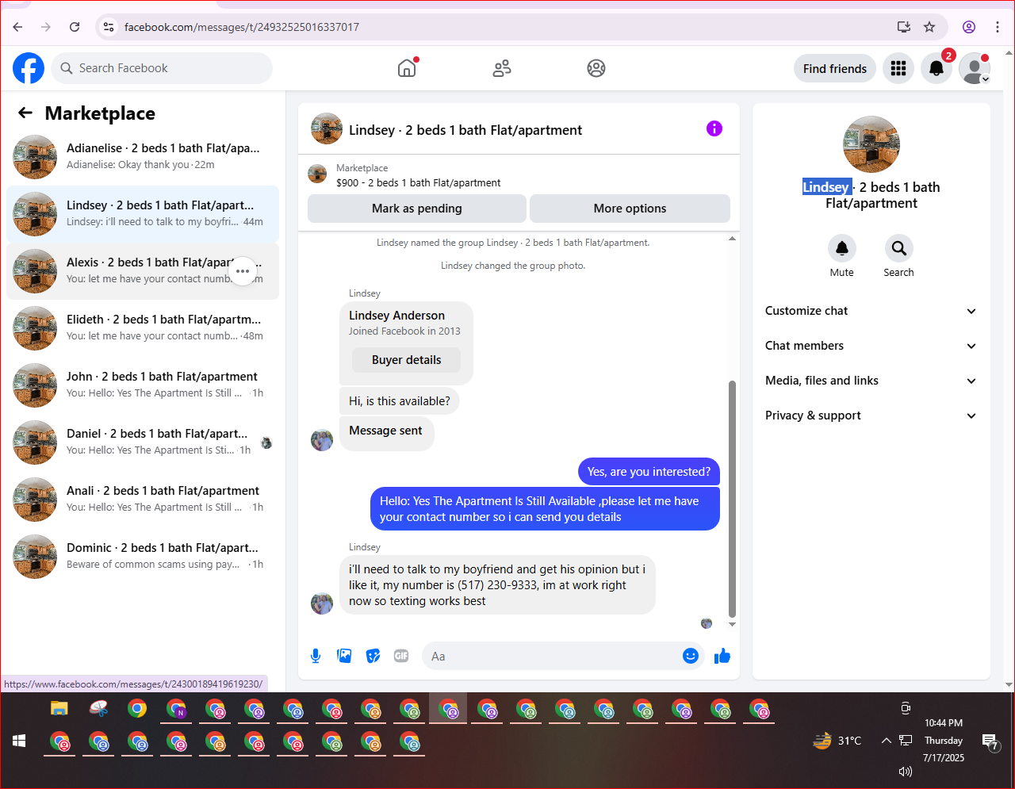This screenshot has height=789, width=1015.
Task: Open the Chrome profile icon
Action: click(969, 27)
